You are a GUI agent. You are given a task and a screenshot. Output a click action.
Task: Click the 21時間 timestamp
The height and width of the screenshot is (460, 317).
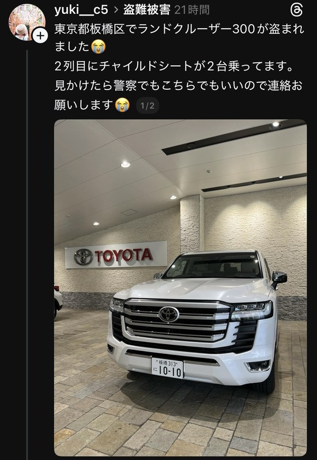(192, 10)
